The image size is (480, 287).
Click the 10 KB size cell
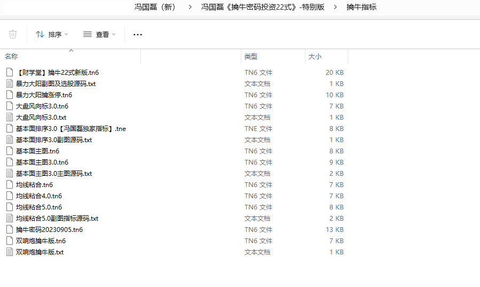tap(335, 95)
